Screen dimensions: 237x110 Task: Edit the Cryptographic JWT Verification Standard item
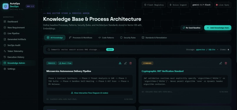tap(221, 63)
